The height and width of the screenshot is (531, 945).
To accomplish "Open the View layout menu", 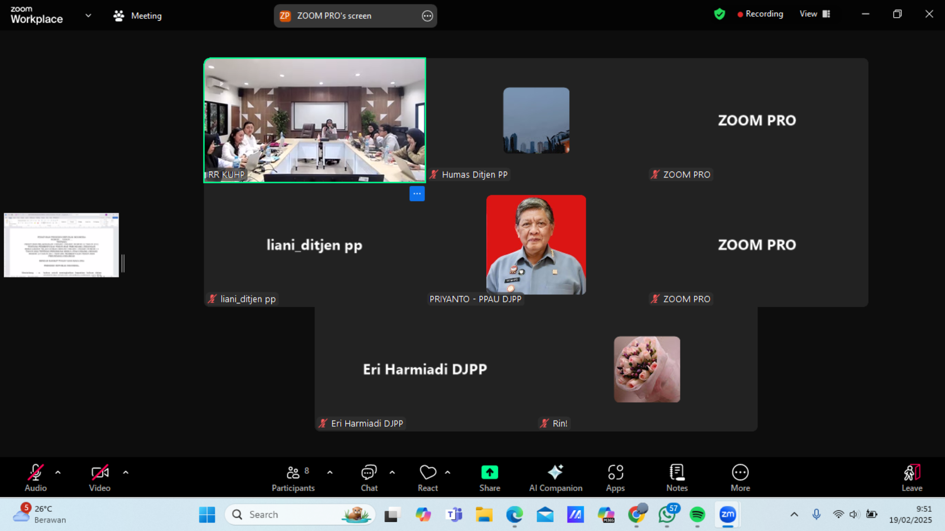I will [x=815, y=14].
